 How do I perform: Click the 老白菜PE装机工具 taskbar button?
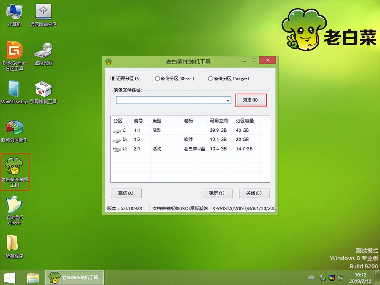tap(74, 277)
